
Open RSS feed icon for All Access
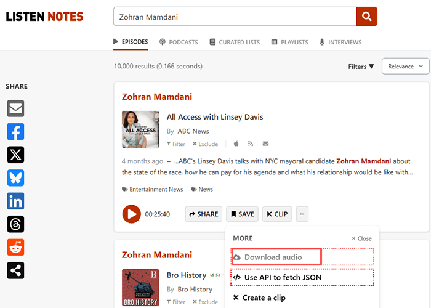[251, 144]
